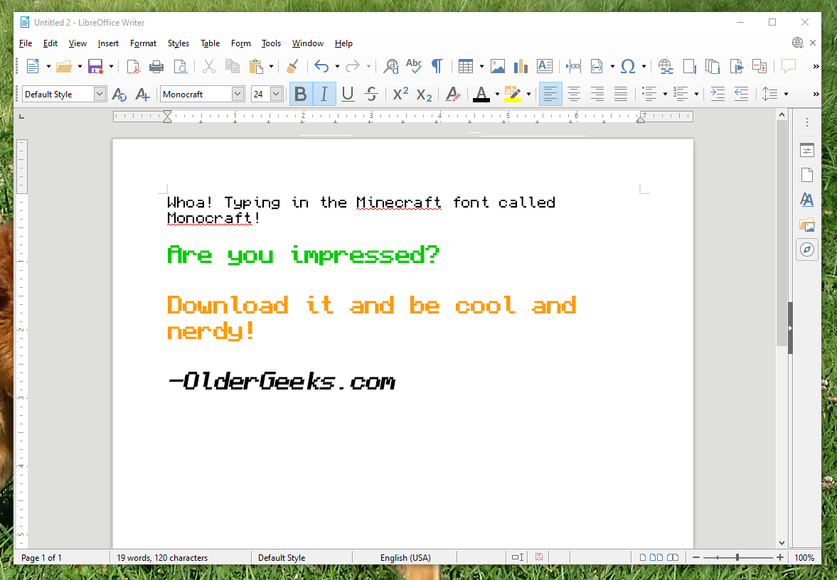Screen dimensions: 837x580
Task: Insert an image
Action: point(498,66)
